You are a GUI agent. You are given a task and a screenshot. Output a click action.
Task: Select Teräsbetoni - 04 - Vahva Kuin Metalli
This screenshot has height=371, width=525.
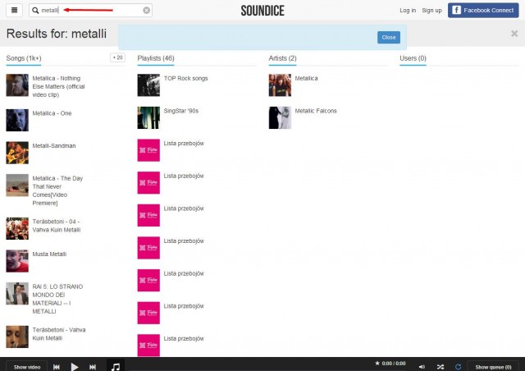[57, 226]
